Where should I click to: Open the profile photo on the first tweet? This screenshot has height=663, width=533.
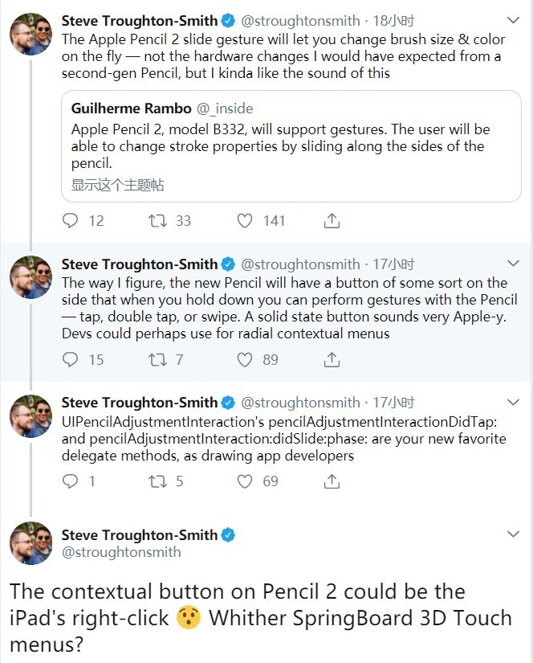31,35
